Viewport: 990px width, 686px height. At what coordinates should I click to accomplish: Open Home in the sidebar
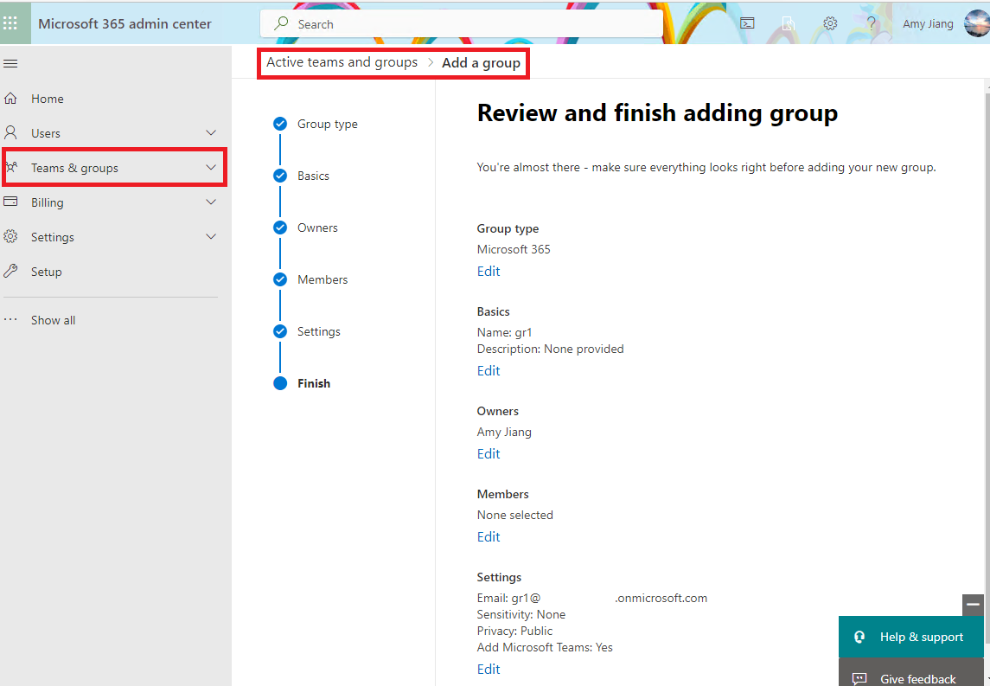[48, 99]
